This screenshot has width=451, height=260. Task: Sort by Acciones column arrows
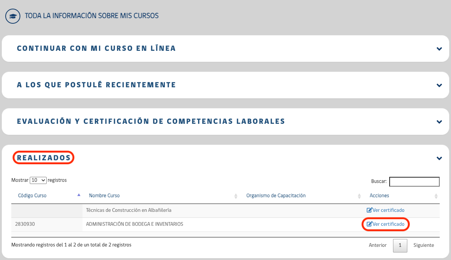[436, 196]
